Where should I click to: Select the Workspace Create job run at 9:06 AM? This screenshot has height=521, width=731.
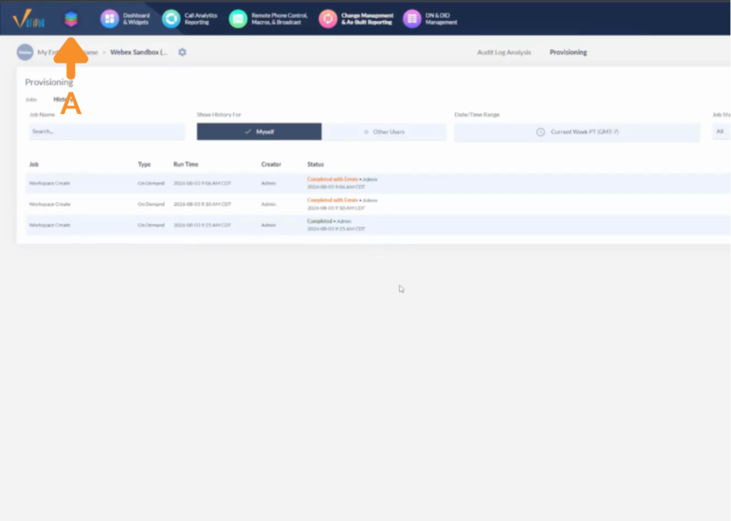coord(378,184)
